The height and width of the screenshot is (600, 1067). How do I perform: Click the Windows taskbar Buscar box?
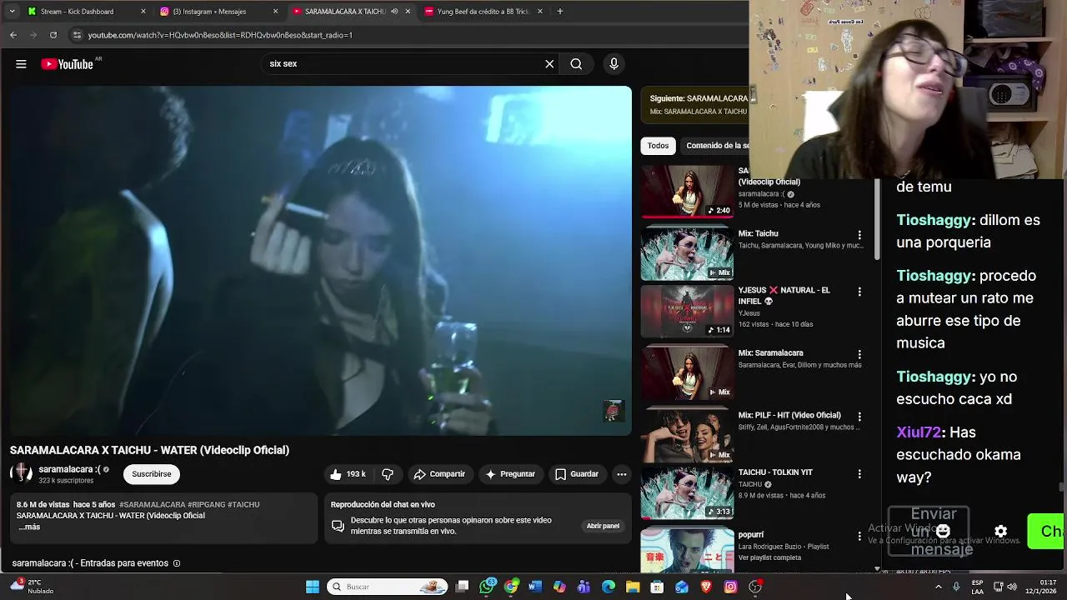(x=388, y=587)
